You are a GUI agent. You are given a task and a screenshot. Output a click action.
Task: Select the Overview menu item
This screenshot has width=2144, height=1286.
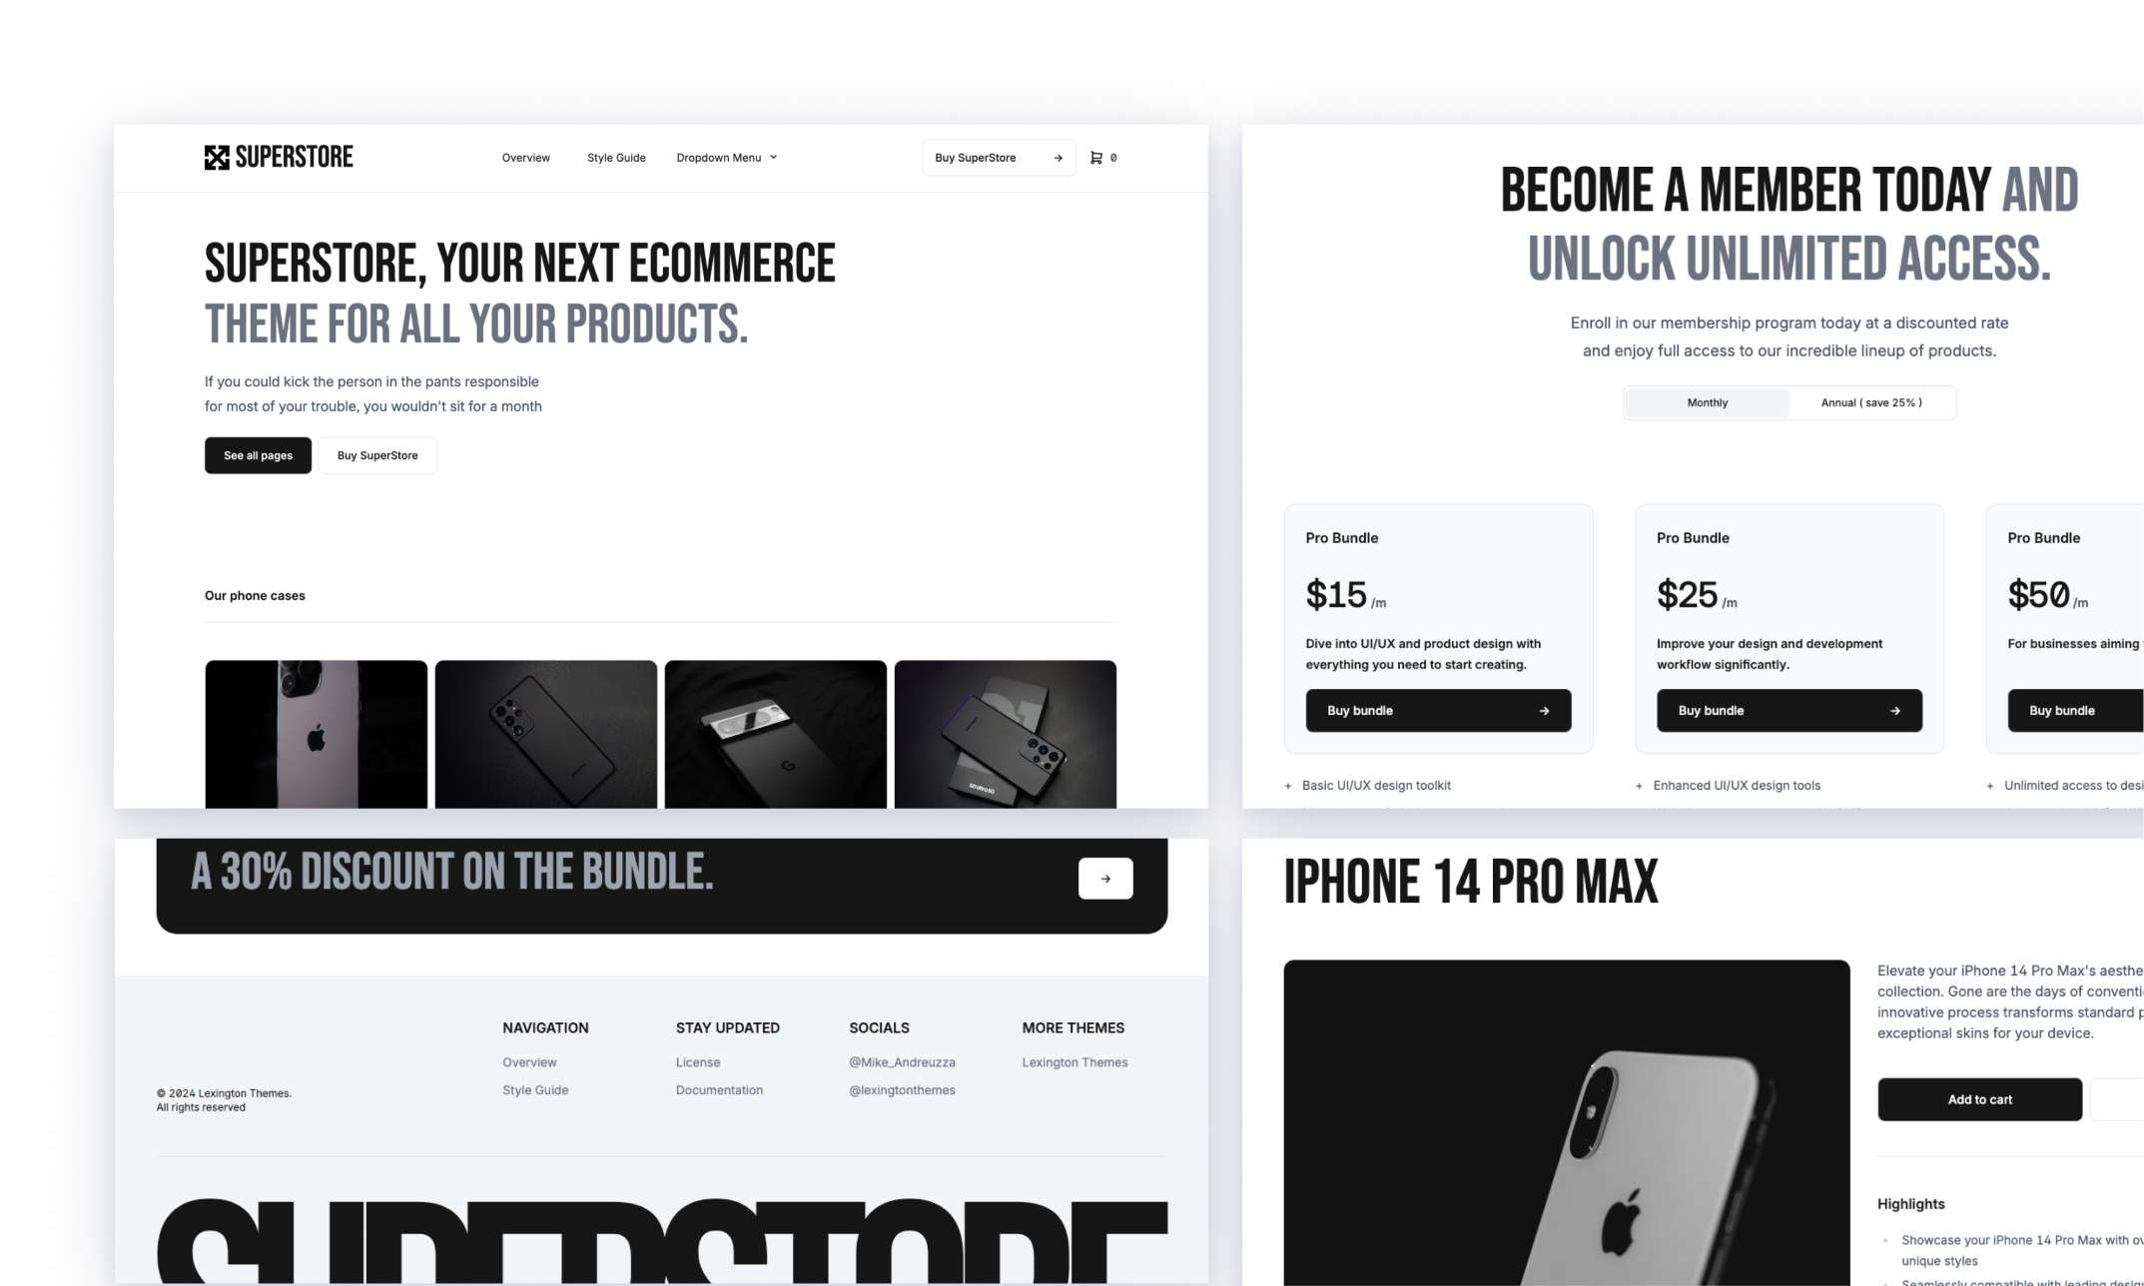(x=526, y=156)
